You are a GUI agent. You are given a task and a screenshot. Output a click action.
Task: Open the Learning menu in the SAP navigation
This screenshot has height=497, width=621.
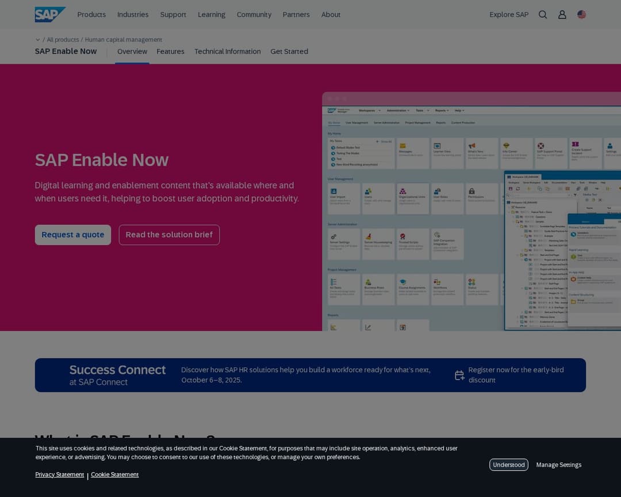coord(212,14)
